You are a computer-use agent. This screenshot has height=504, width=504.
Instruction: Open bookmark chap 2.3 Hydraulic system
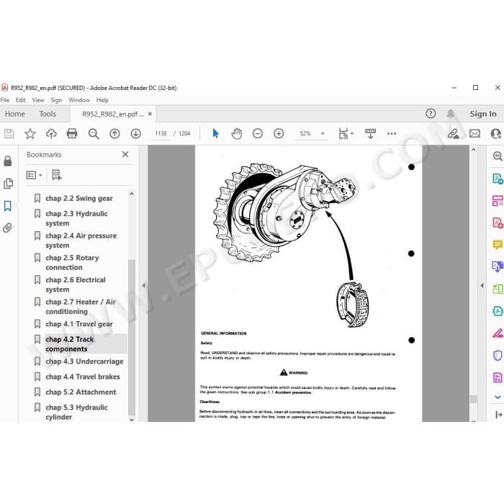76,218
